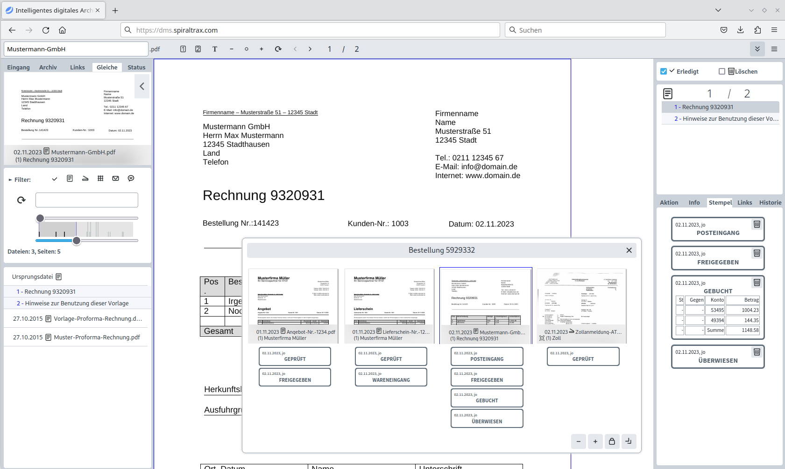Filter by email envelope icon
The image size is (785, 469).
[x=116, y=179]
